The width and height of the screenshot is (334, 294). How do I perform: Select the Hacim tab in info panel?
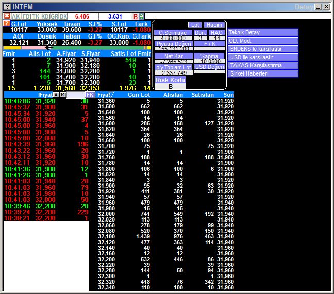click(214, 25)
